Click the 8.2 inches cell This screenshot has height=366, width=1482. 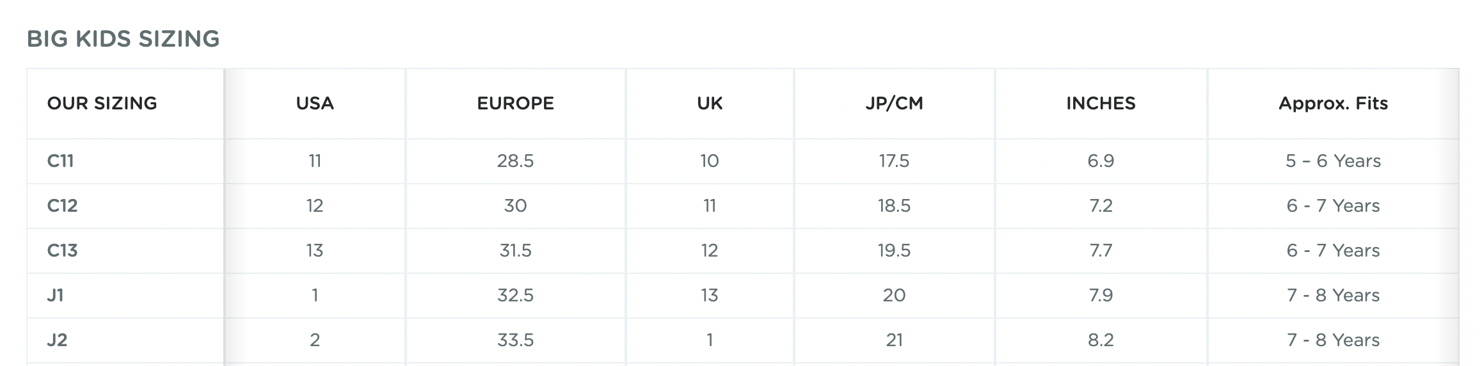tap(1101, 340)
